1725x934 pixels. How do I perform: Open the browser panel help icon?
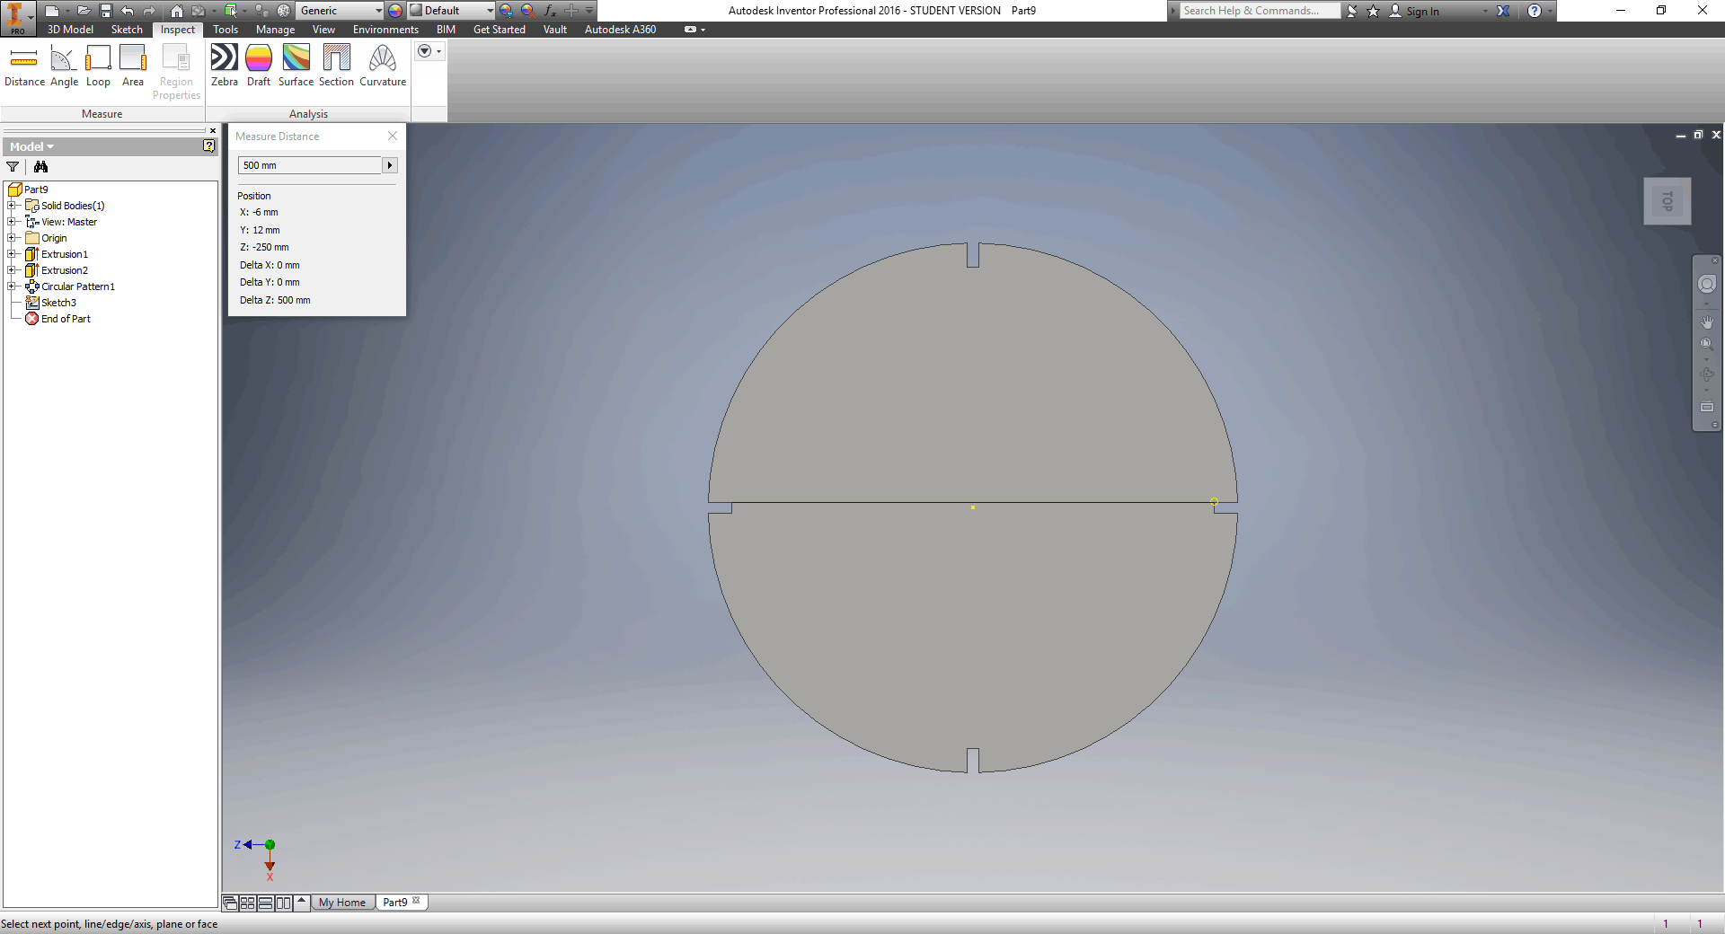[x=208, y=146]
